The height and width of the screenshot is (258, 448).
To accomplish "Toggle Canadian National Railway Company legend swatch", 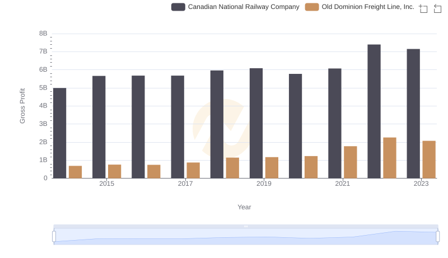I will (x=178, y=7).
